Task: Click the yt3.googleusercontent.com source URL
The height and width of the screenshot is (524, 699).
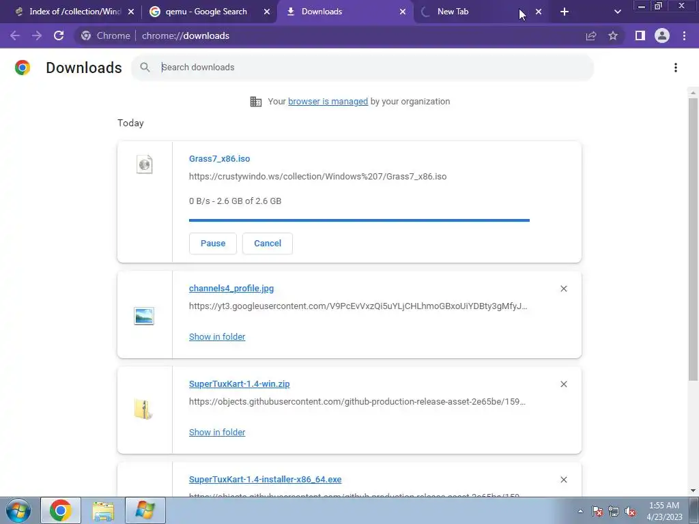Action: (x=358, y=306)
